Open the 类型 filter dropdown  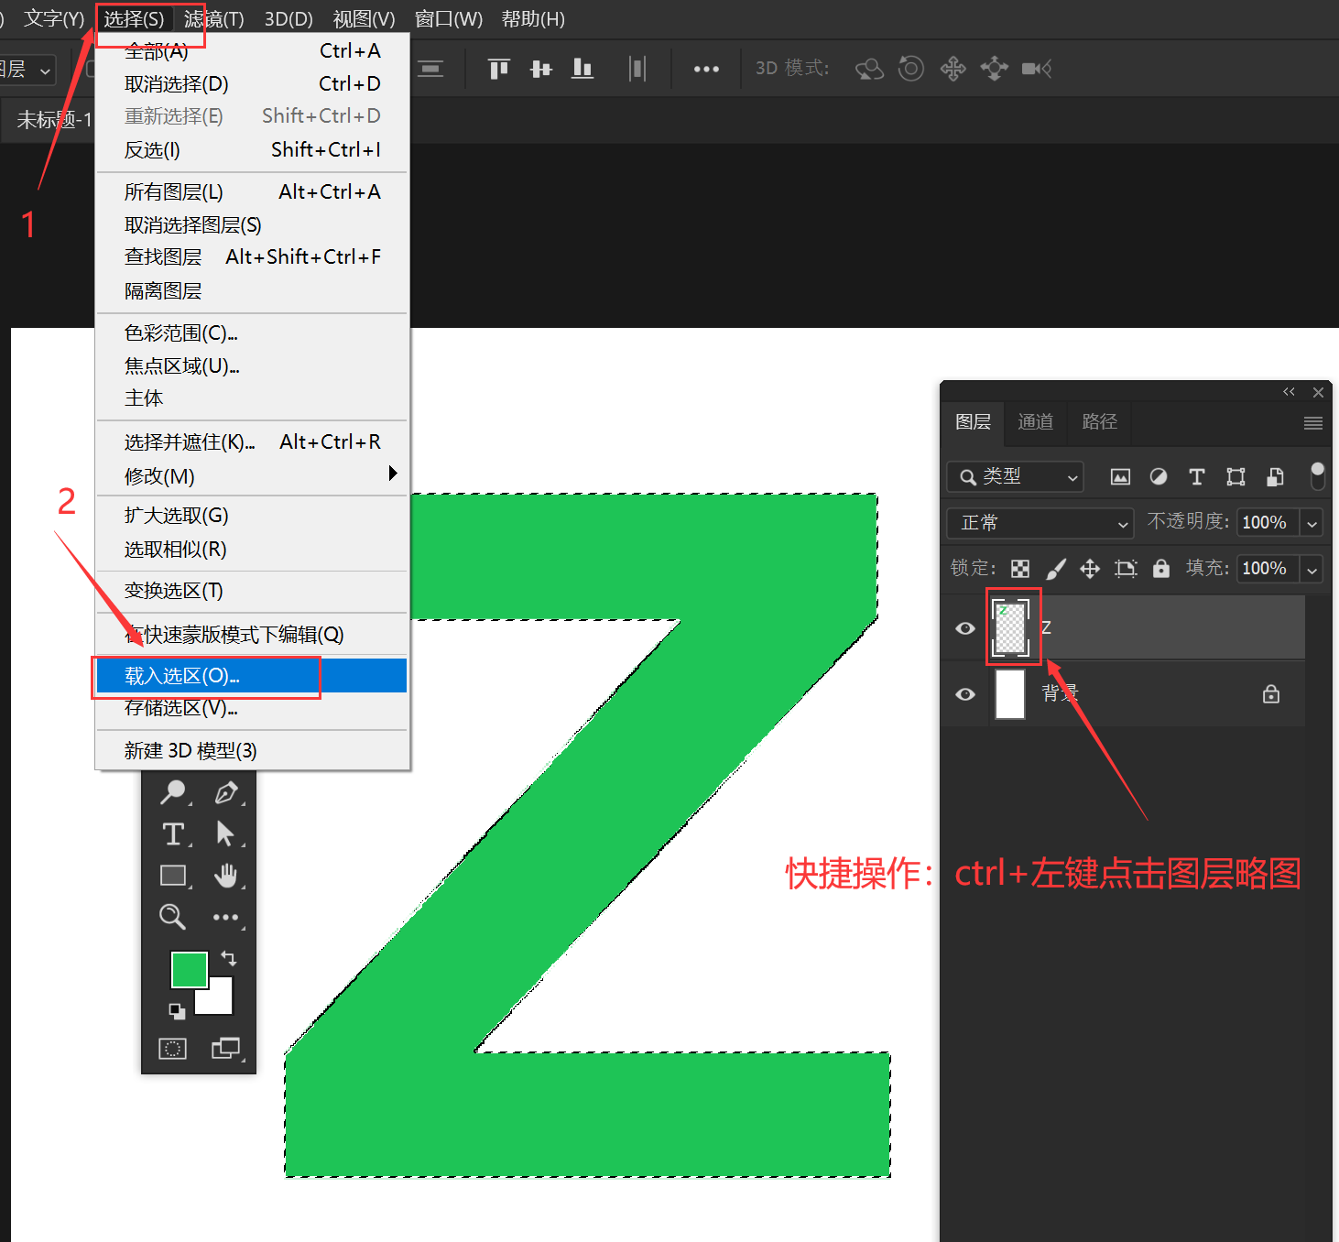pyautogui.click(x=1015, y=476)
